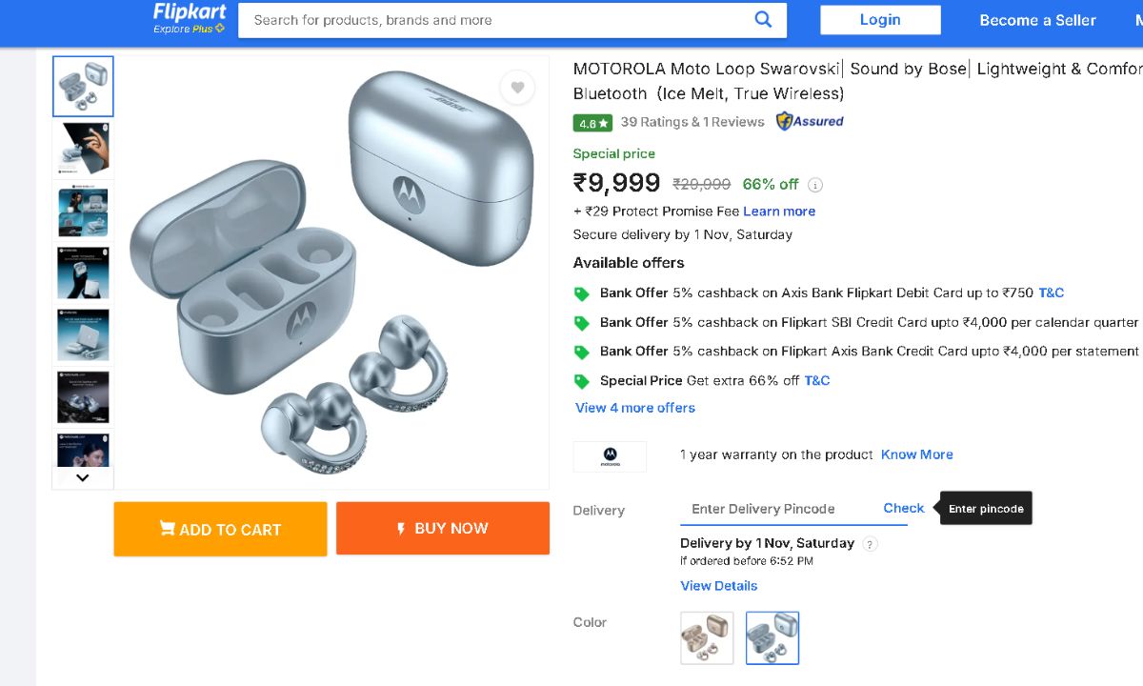Click the Enter Delivery Pincode field
1143x686 pixels.
776,509
